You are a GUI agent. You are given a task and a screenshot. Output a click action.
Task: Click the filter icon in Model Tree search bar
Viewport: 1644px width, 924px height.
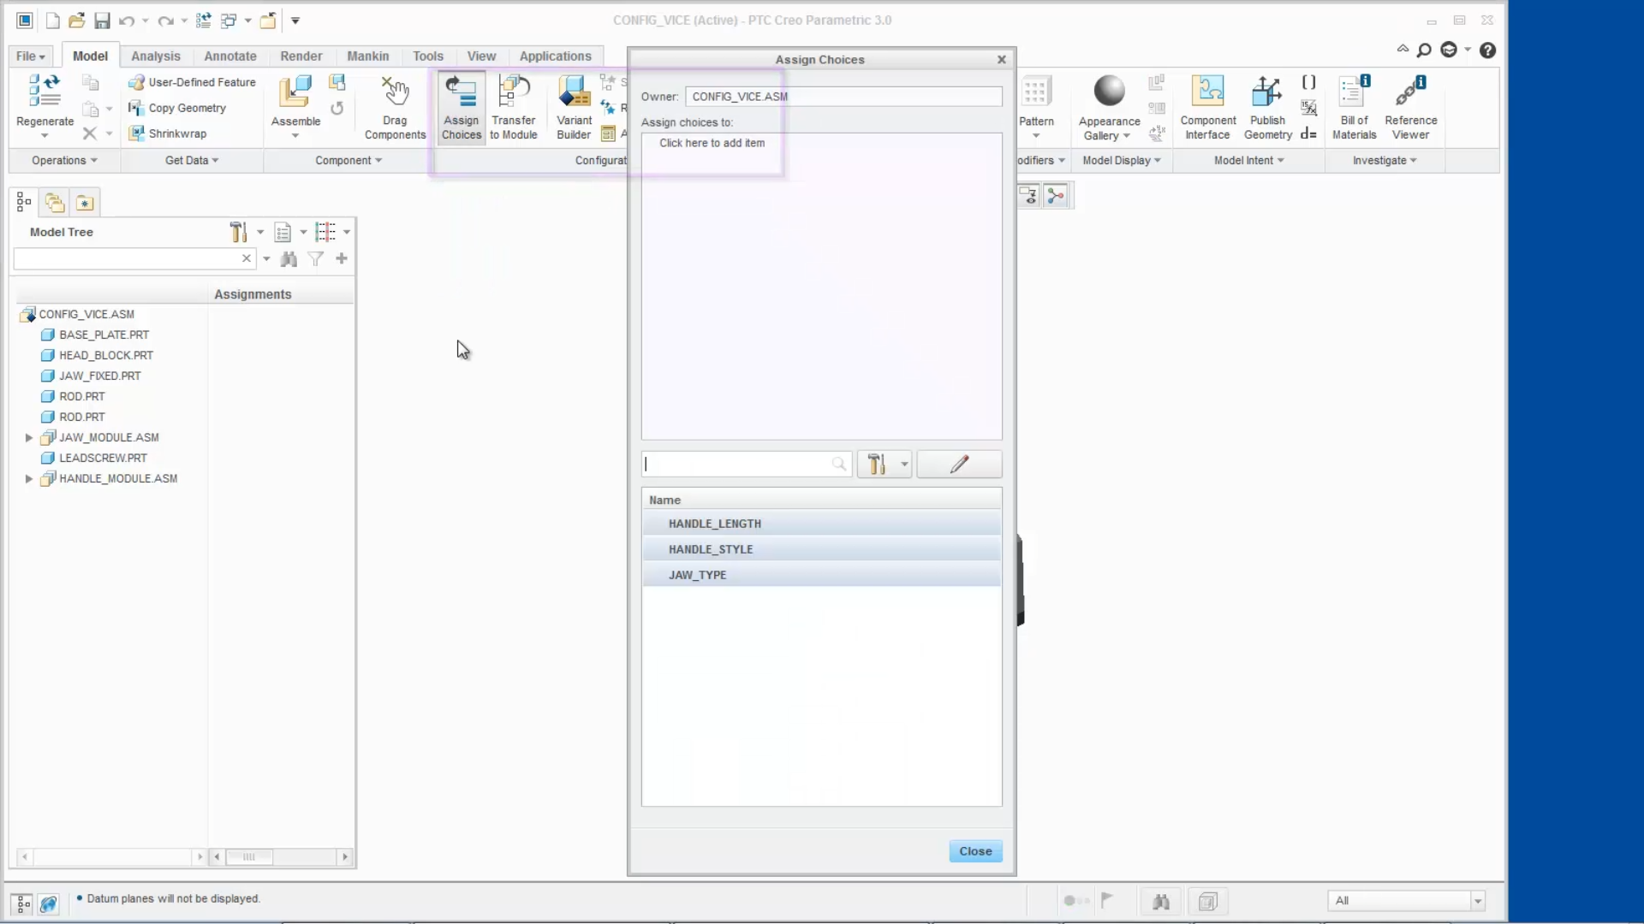(316, 258)
